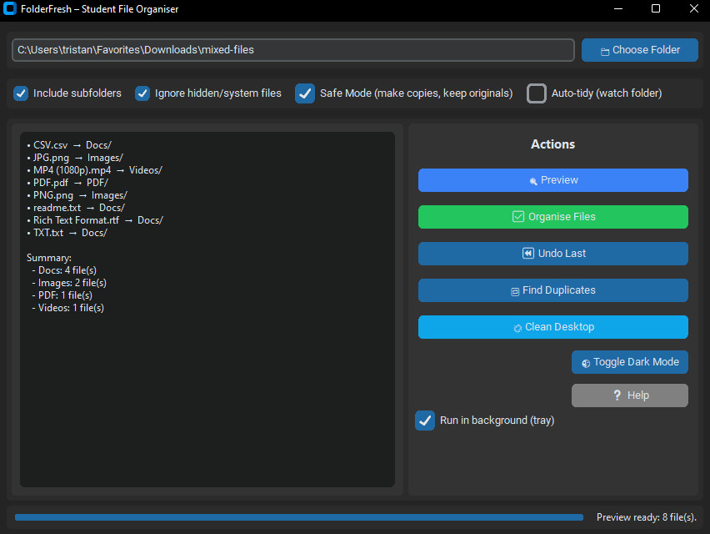This screenshot has width=710, height=534.
Task: Toggle Ignore hidden/system files checkbox
Action: click(x=142, y=93)
